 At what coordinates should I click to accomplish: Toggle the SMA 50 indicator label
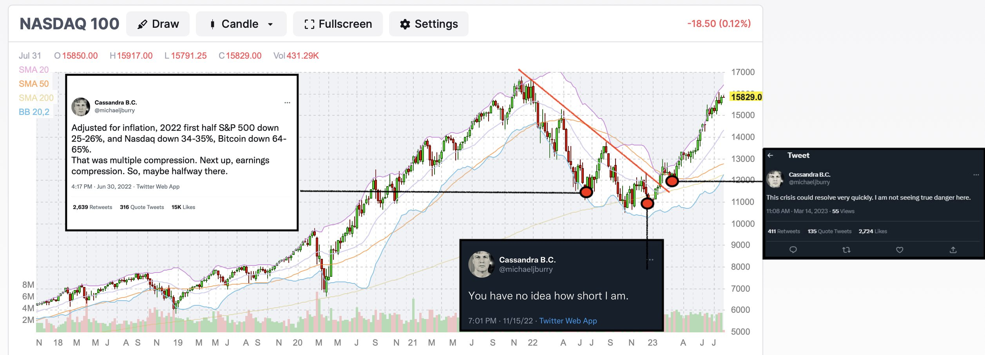click(34, 84)
